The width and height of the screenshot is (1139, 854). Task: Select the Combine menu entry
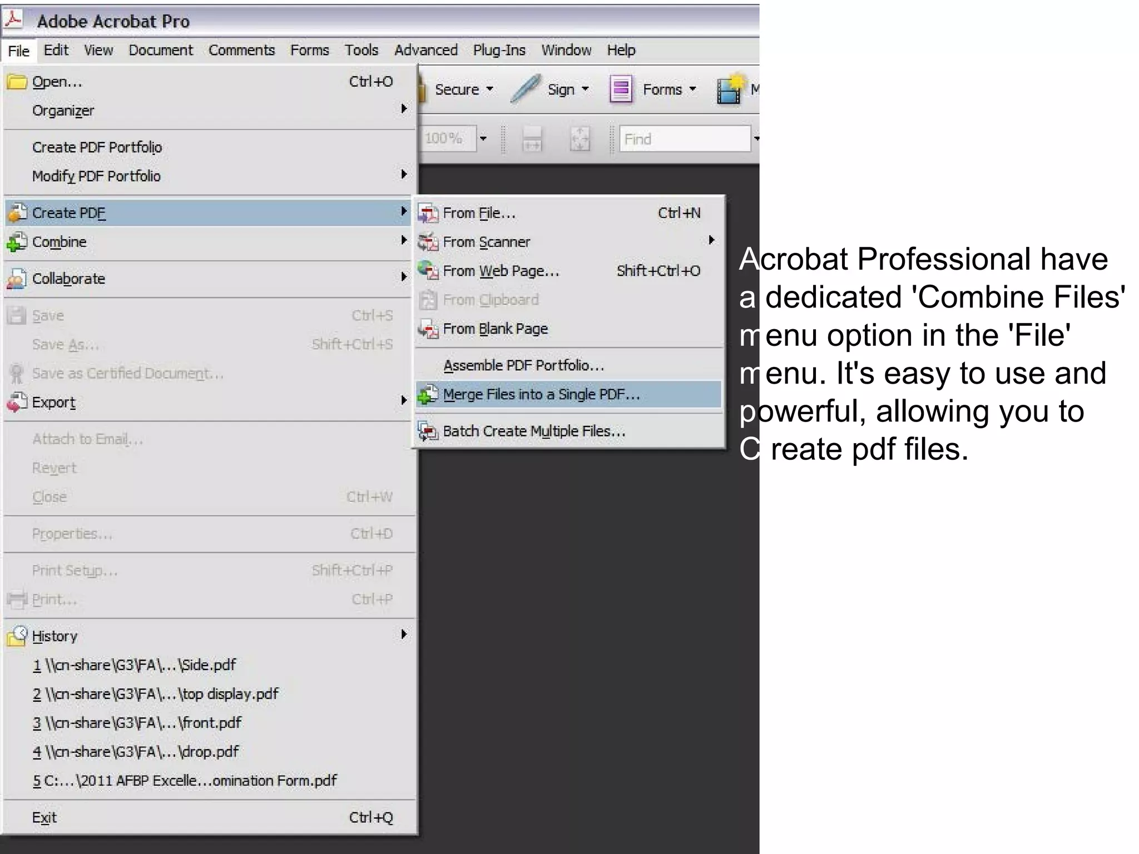pos(210,242)
